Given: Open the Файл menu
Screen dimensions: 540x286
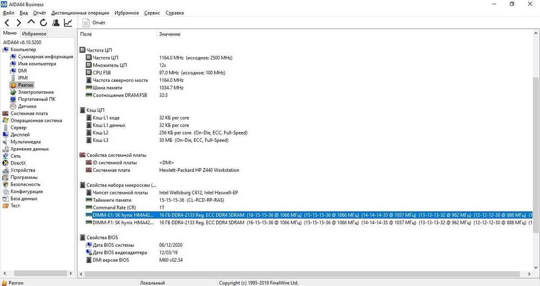Looking at the screenshot, I should 9,13.
